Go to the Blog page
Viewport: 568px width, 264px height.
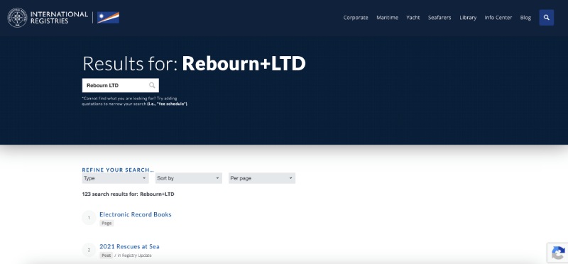point(525,17)
